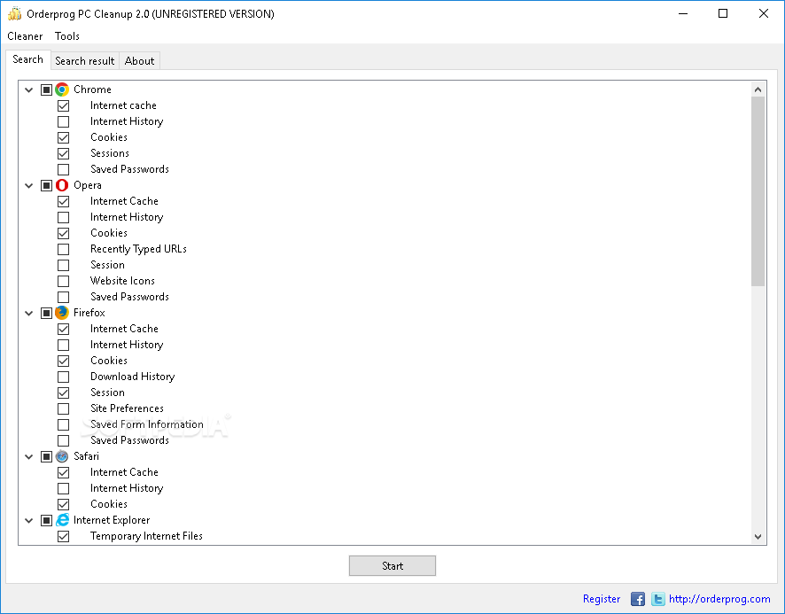The height and width of the screenshot is (614, 785).
Task: Click the vertical scrollbar thumb
Action: [x=758, y=191]
